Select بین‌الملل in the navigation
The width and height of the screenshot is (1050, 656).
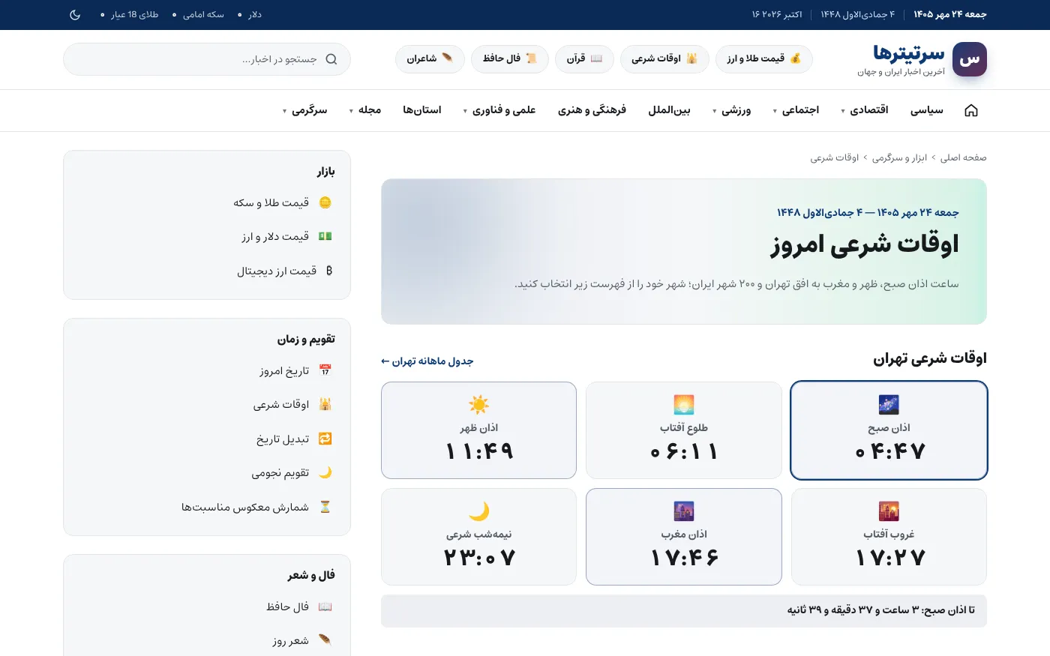pos(669,110)
